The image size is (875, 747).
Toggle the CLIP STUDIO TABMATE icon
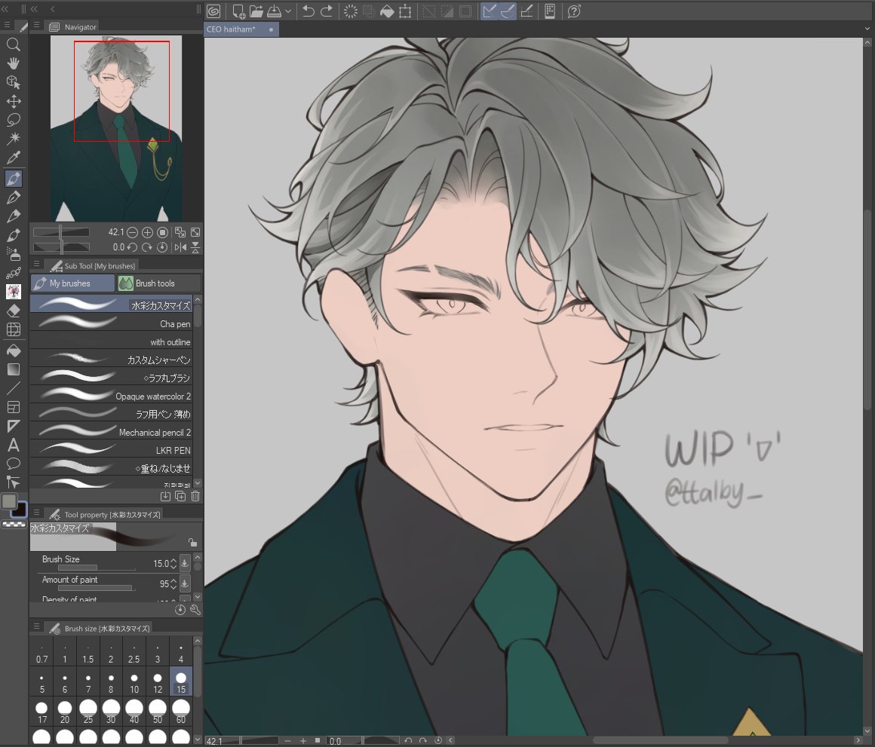(x=550, y=11)
